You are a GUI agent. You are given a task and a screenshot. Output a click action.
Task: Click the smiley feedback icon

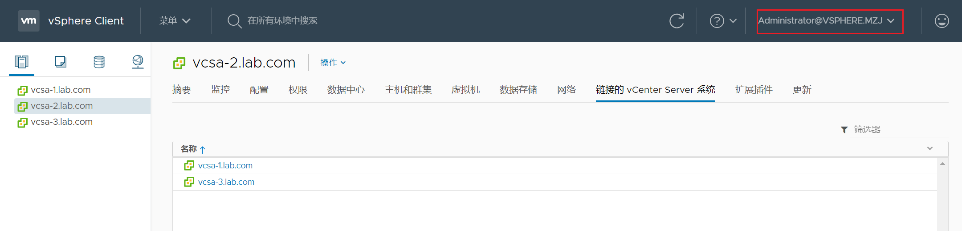pyautogui.click(x=942, y=21)
